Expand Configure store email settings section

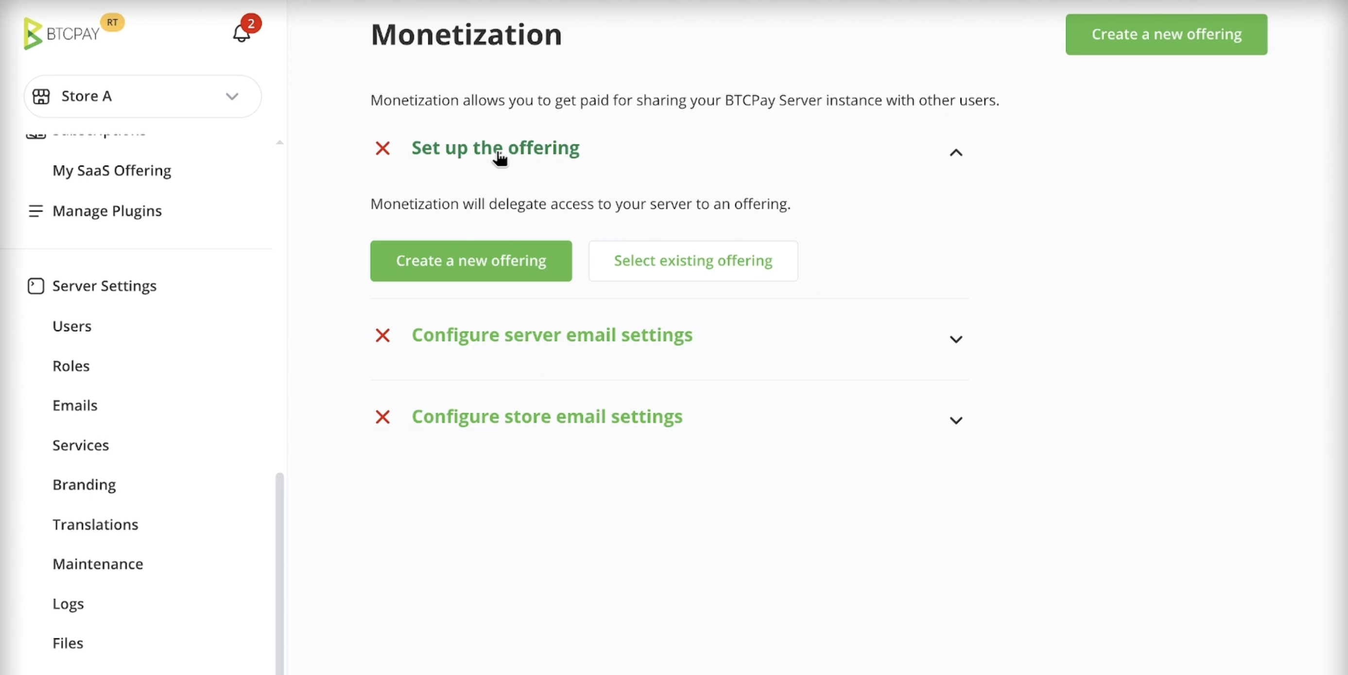coord(955,421)
